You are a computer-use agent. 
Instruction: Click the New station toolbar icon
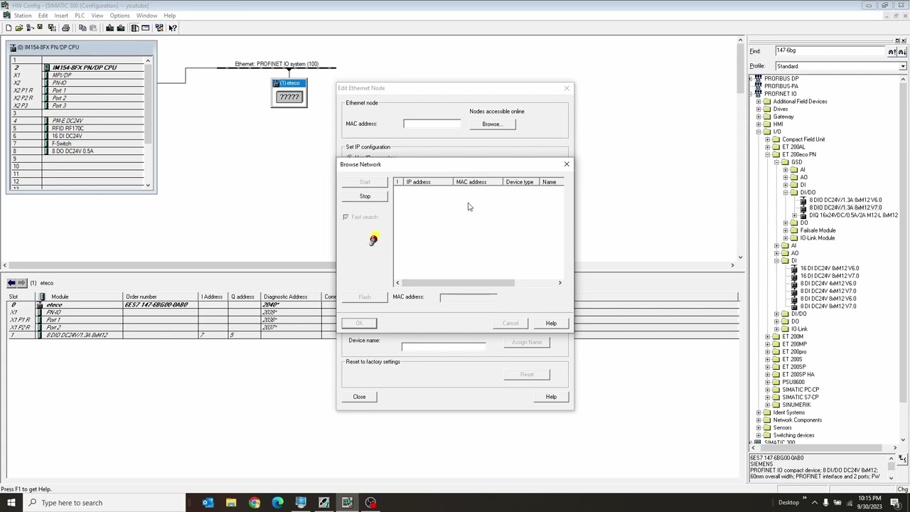click(8, 28)
